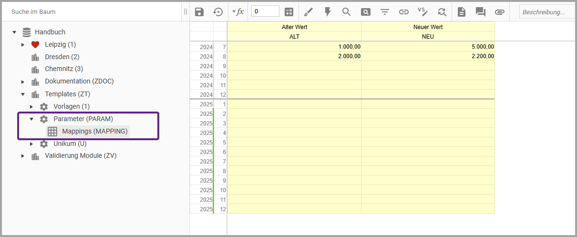Image resolution: width=577 pixels, height=237 pixels.
Task: Click the calculator icon in toolbar
Action: (x=289, y=12)
